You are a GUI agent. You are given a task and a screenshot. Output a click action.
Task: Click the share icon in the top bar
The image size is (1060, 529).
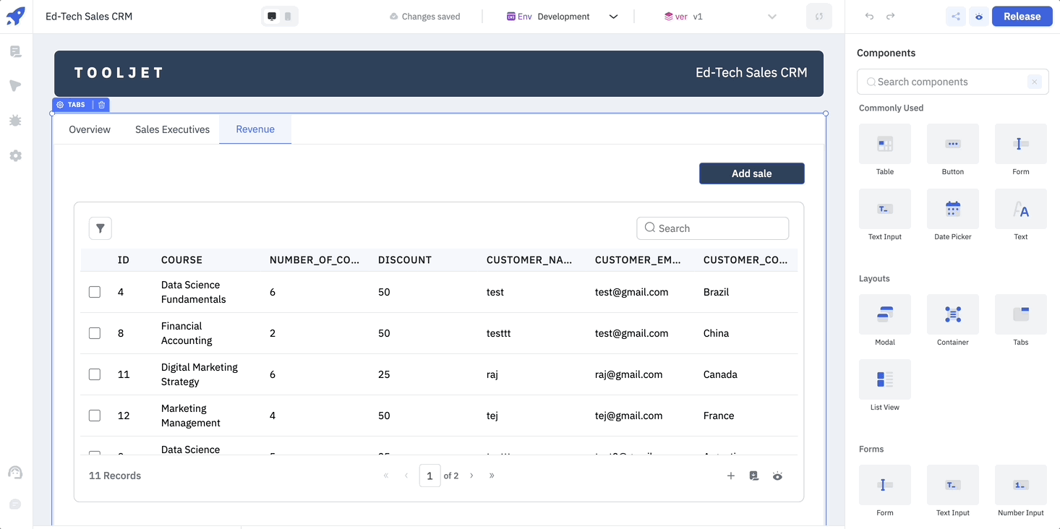[x=956, y=16]
